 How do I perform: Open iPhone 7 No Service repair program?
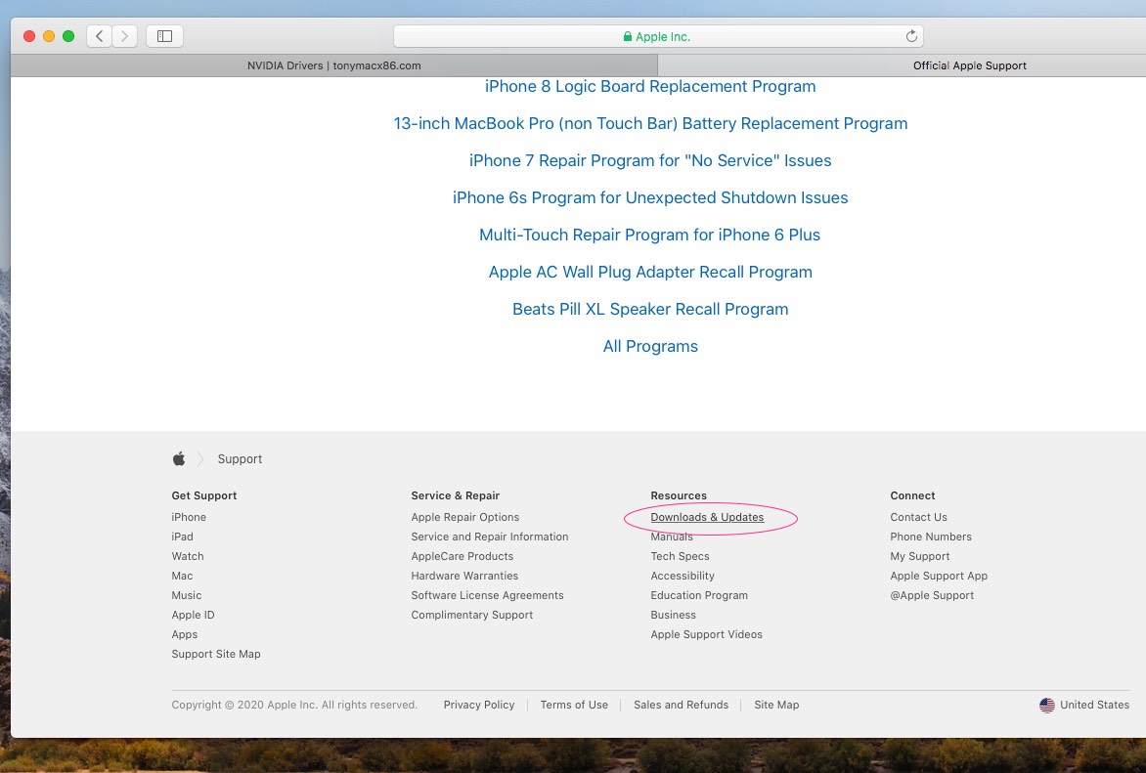(x=649, y=160)
